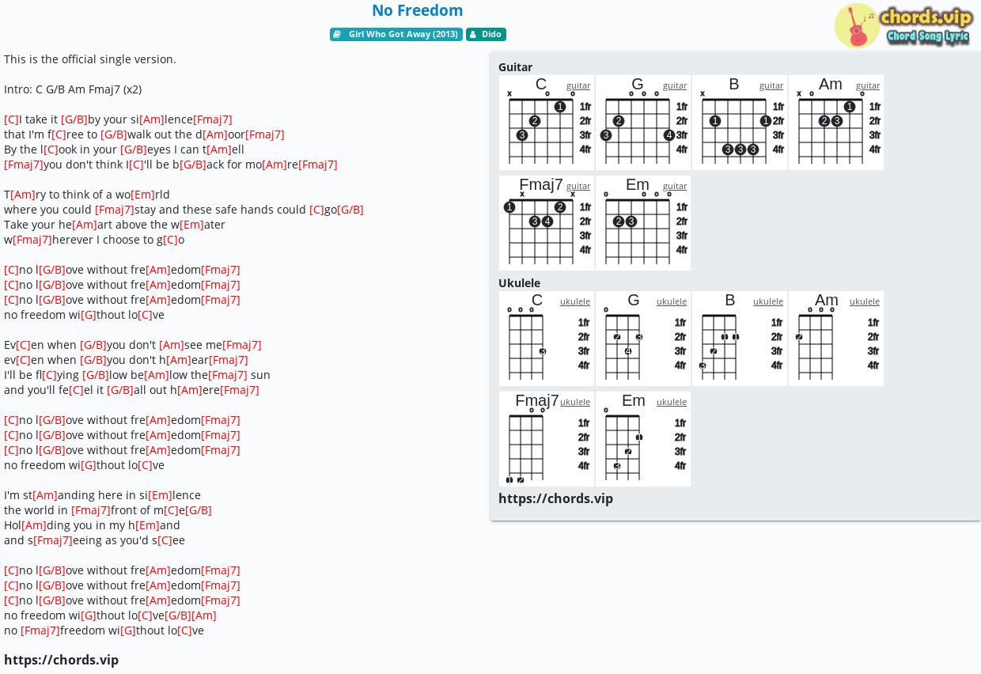Click the ukulele Fmaj7 chord diagram
981x674 pixels.
(x=547, y=439)
